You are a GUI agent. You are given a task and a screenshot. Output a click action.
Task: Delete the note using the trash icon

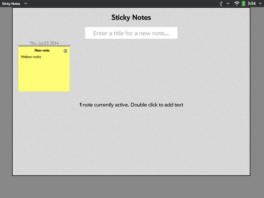[65, 51]
